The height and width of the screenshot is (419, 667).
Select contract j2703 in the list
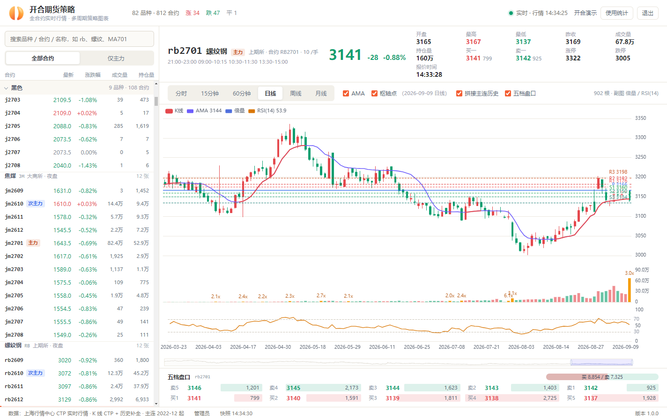[77, 100]
